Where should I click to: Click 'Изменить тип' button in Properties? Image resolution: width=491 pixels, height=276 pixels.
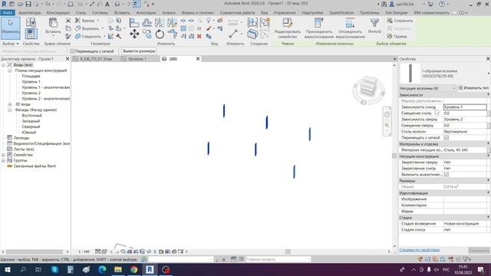(473, 88)
